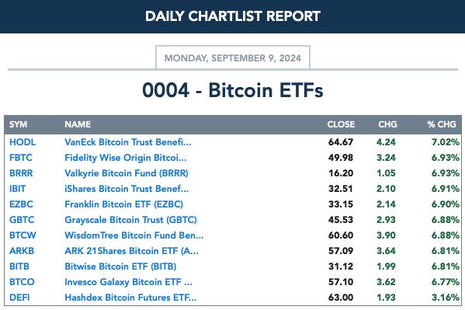Open Hashdex Bitcoin Futures ETF link
Image resolution: width=465 pixels, height=310 pixels.
(130, 298)
